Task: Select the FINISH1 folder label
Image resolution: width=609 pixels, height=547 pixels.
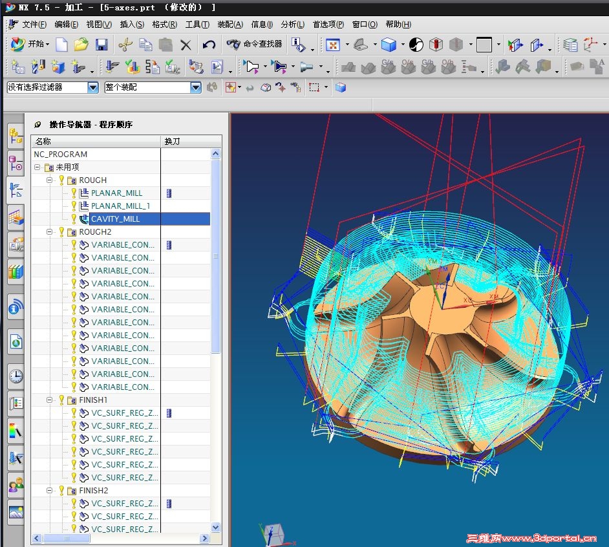Action: (x=93, y=400)
